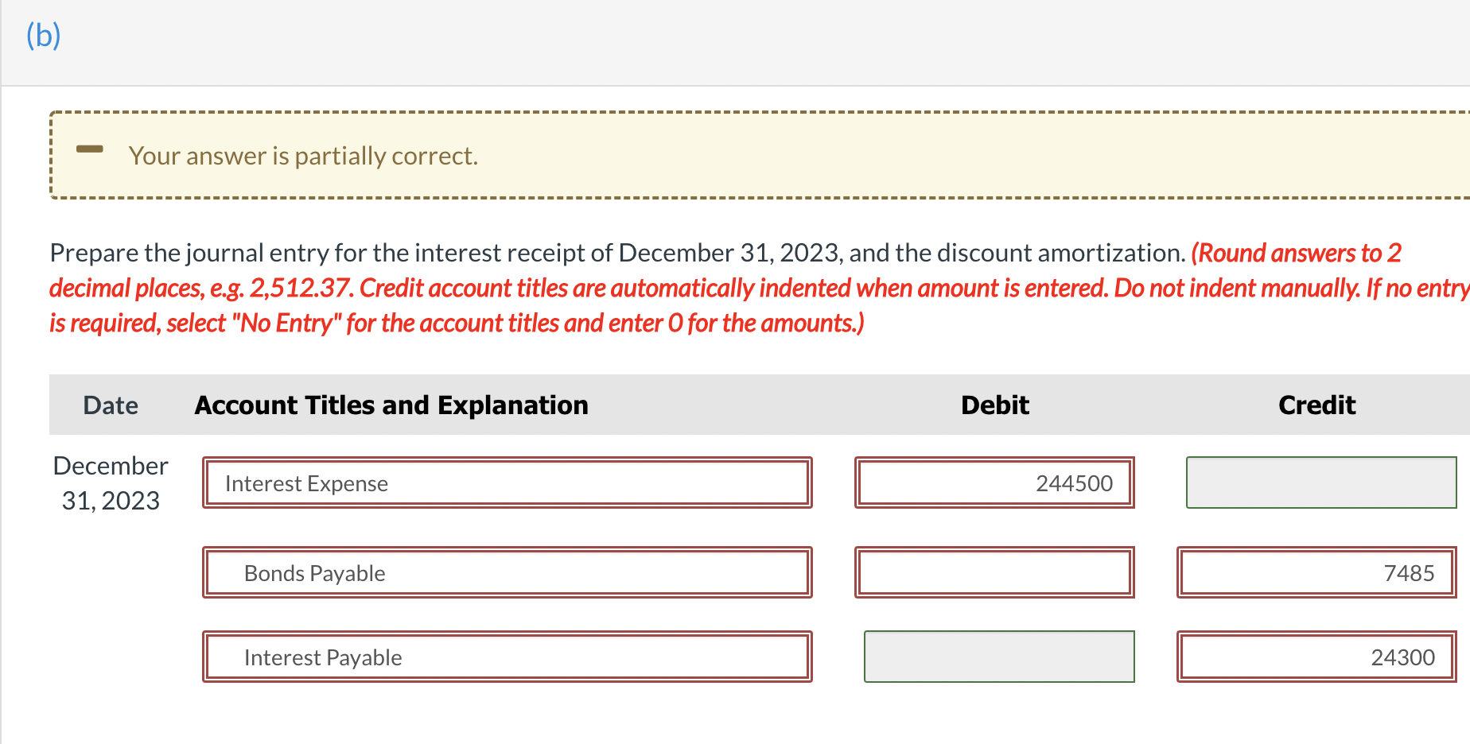The height and width of the screenshot is (744, 1470).
Task: Click the Bonds Payable account title field
Action: click(507, 572)
